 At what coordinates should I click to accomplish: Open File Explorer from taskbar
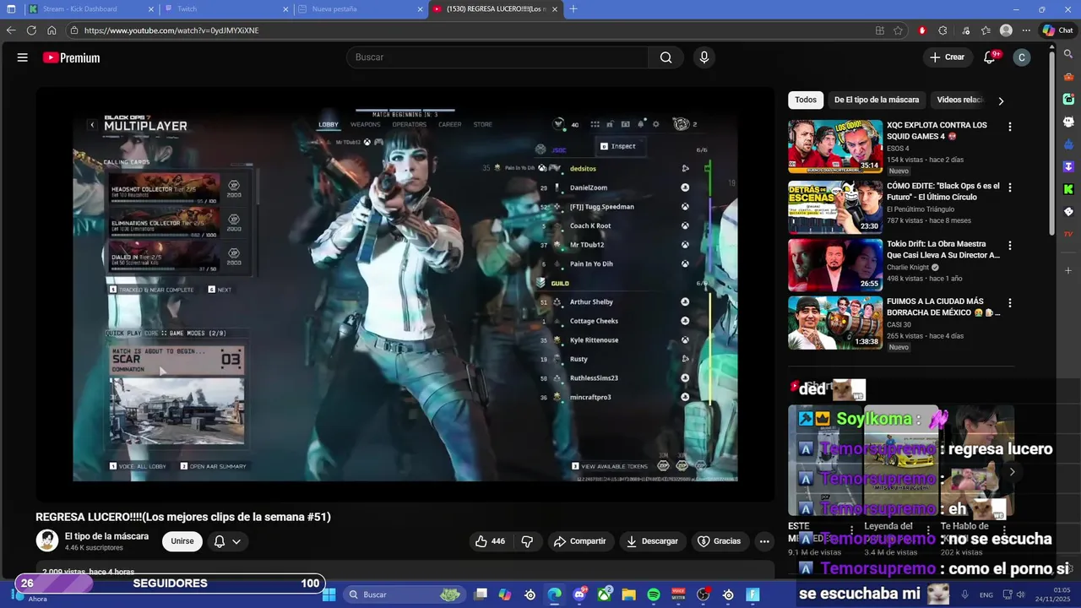628,594
